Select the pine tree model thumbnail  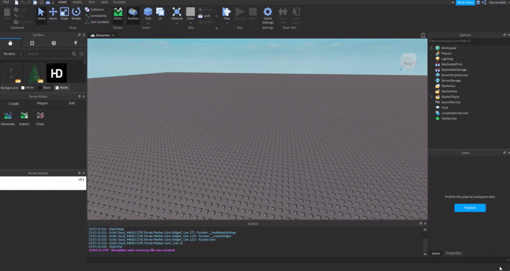[x=34, y=73]
